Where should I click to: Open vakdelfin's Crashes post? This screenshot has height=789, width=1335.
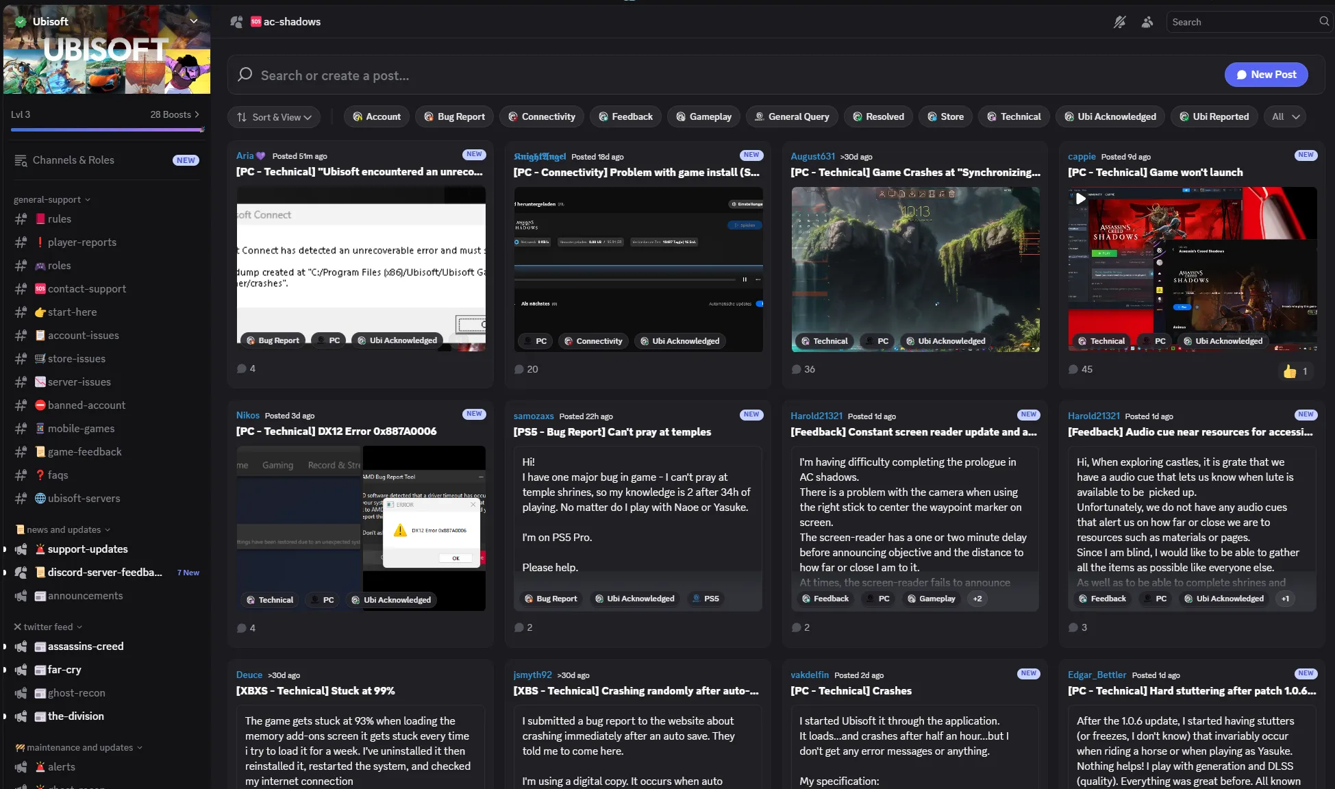[851, 691]
